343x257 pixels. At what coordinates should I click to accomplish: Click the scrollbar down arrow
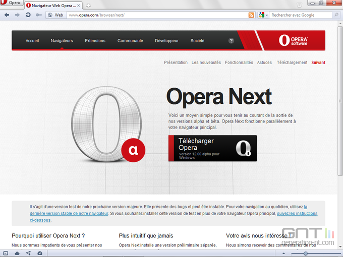point(340,247)
